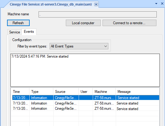Click CinegyFileSe... in the third event row
This screenshot has height=126, width=165.
(x=66, y=109)
